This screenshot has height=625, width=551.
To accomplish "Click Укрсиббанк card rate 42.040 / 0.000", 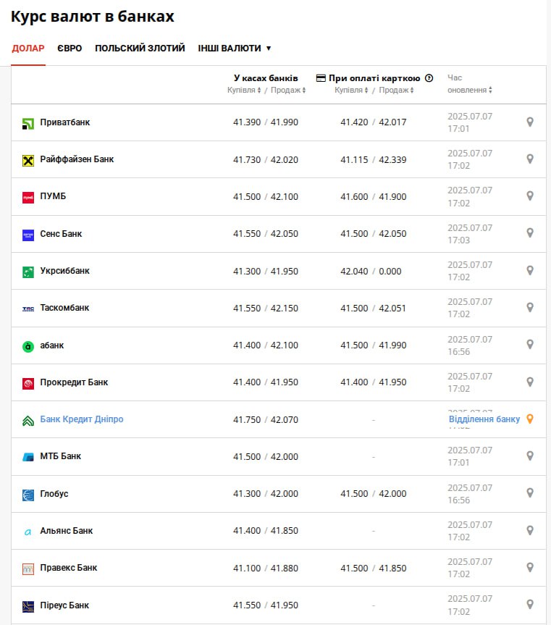I will pyautogui.click(x=371, y=272).
